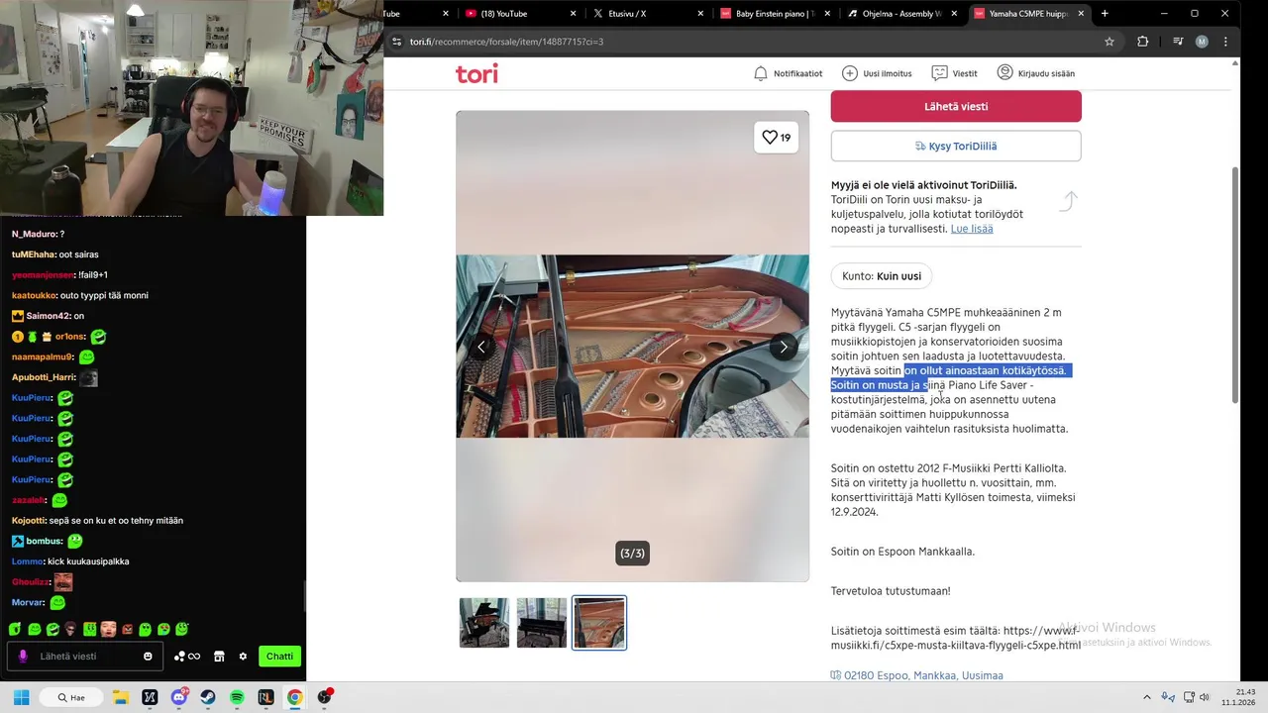Open the Lue lisää link
The image size is (1268, 713).
click(x=972, y=229)
